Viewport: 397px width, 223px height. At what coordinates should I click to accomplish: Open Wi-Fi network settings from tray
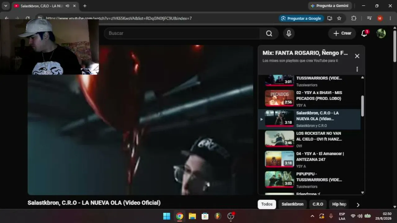point(353,216)
